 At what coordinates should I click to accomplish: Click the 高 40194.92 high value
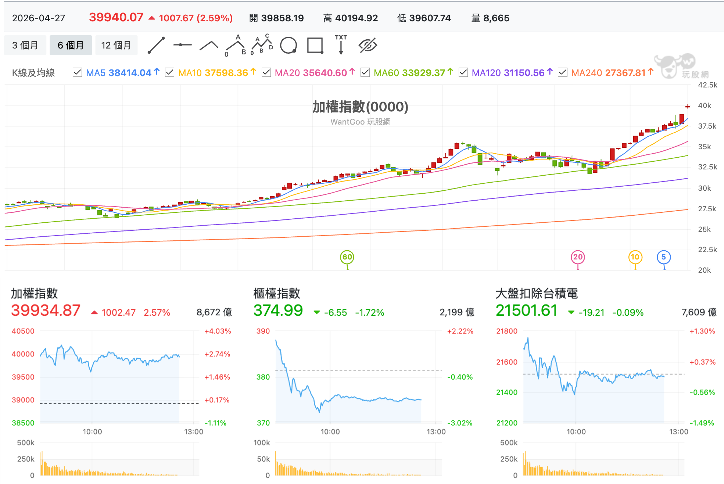coord(350,18)
